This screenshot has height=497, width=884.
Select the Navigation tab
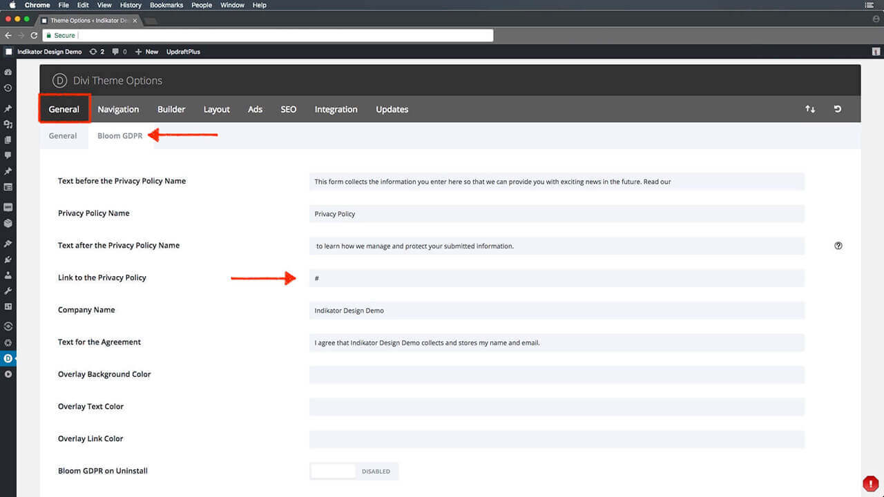tap(118, 109)
